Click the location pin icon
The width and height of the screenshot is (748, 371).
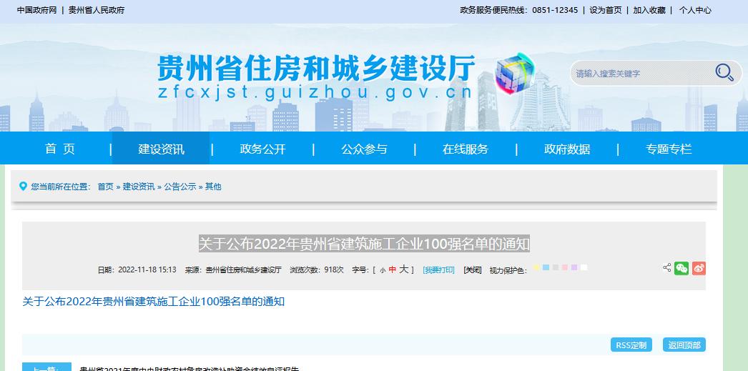(x=23, y=186)
